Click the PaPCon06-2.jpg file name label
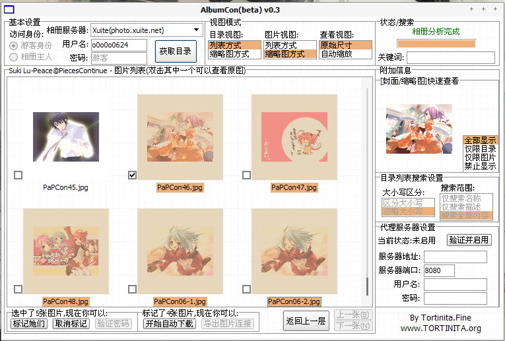505x341 pixels. pos(294,301)
